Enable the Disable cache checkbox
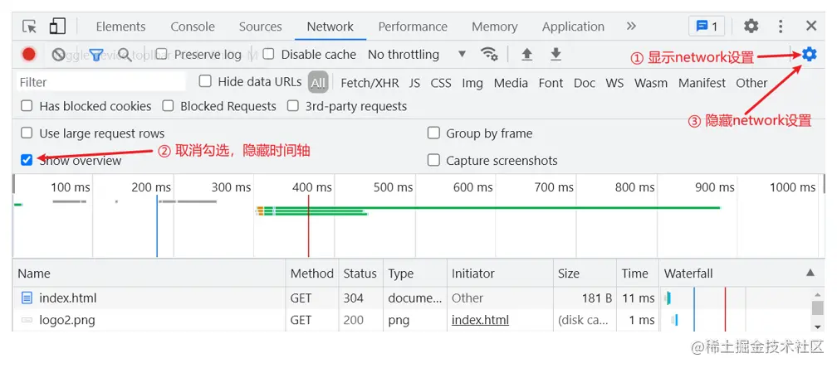The image size is (837, 368). point(268,54)
